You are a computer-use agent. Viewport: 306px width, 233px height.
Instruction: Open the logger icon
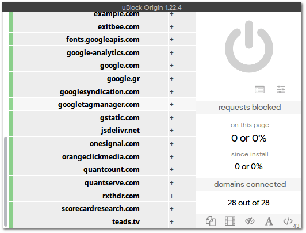coord(259,90)
